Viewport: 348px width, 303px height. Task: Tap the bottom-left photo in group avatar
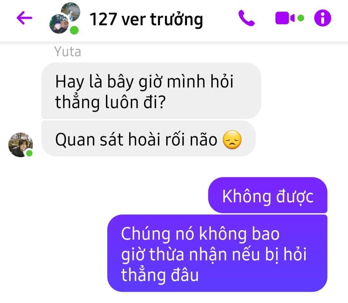[x=59, y=24]
